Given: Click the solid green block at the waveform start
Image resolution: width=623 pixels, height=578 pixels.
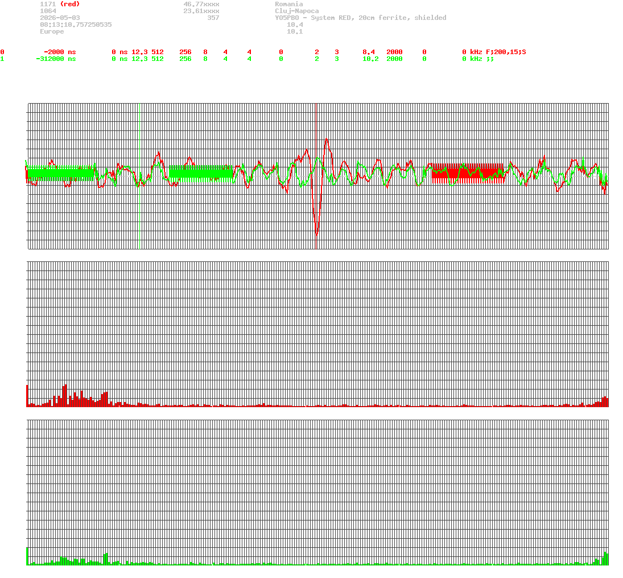Looking at the screenshot, I should point(60,173).
